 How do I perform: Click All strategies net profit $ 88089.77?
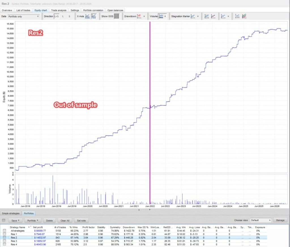pos(40,231)
